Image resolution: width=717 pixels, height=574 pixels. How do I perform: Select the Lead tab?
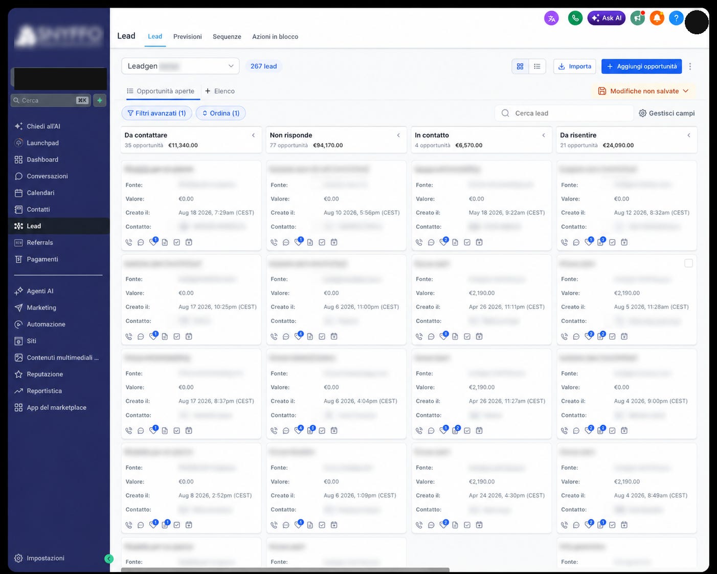[x=155, y=37]
